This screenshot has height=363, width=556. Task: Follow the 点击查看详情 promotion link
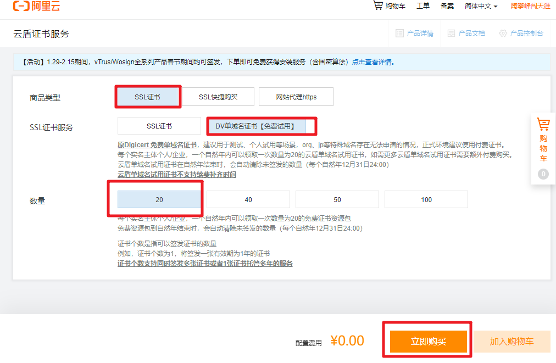[x=373, y=62]
